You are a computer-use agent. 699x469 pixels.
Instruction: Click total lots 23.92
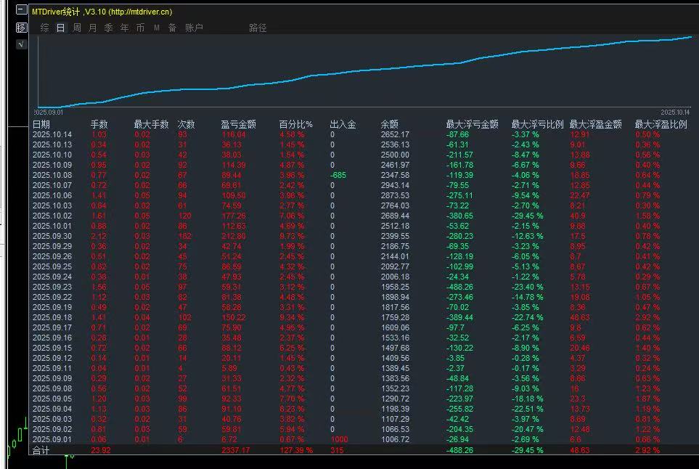[100, 450]
